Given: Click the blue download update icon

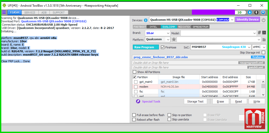Looking at the screenshot, I should [250, 13].
